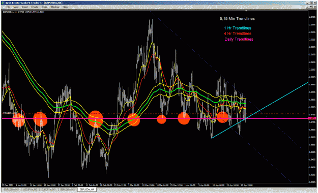
Task: Minimize the inner GBPUSDm,H4 chart window
Action: pos(308,7)
